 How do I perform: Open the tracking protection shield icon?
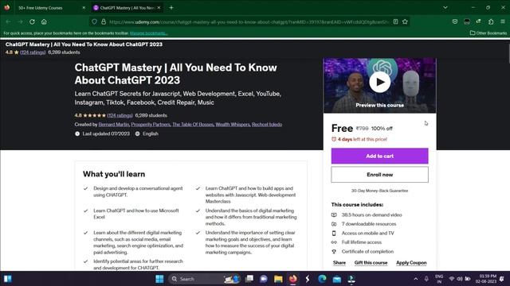(94, 21)
